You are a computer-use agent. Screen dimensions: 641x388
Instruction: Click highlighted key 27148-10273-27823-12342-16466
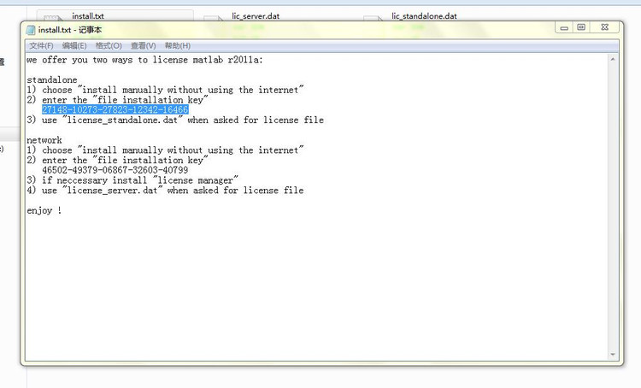click(115, 109)
